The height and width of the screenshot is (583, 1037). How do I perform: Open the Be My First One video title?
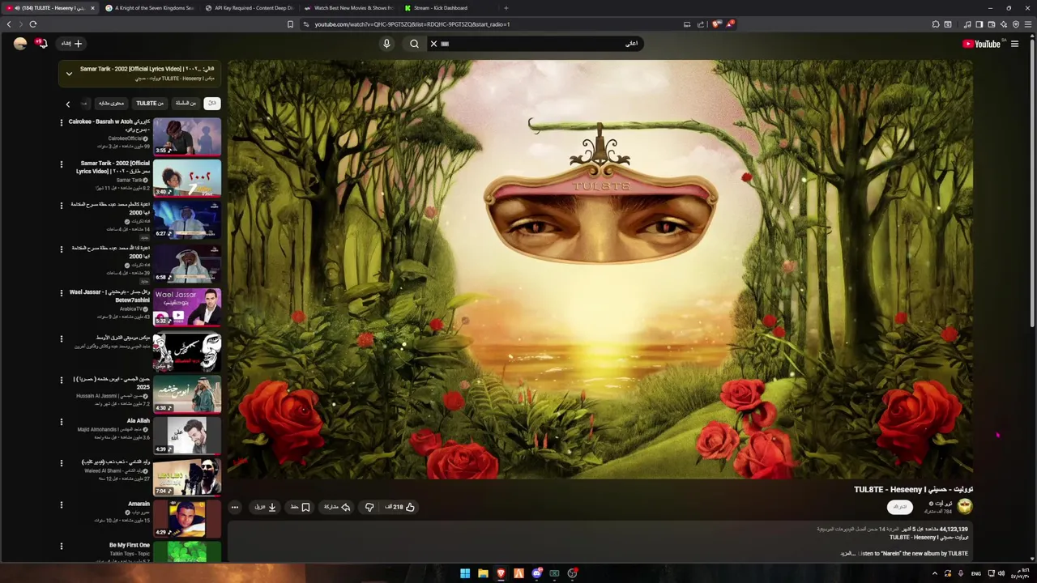pos(130,545)
